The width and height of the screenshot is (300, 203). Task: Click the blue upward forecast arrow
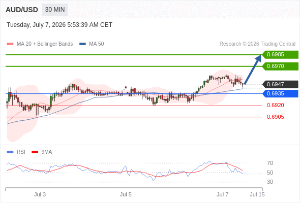253,70
